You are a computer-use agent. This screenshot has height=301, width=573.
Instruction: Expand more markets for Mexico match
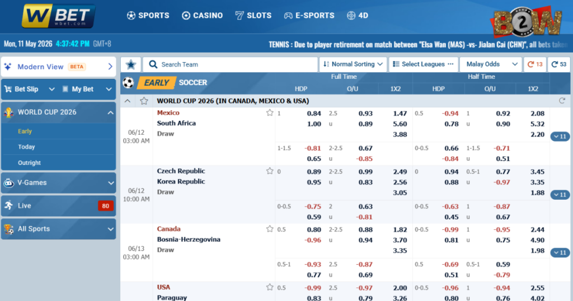pyautogui.click(x=560, y=137)
